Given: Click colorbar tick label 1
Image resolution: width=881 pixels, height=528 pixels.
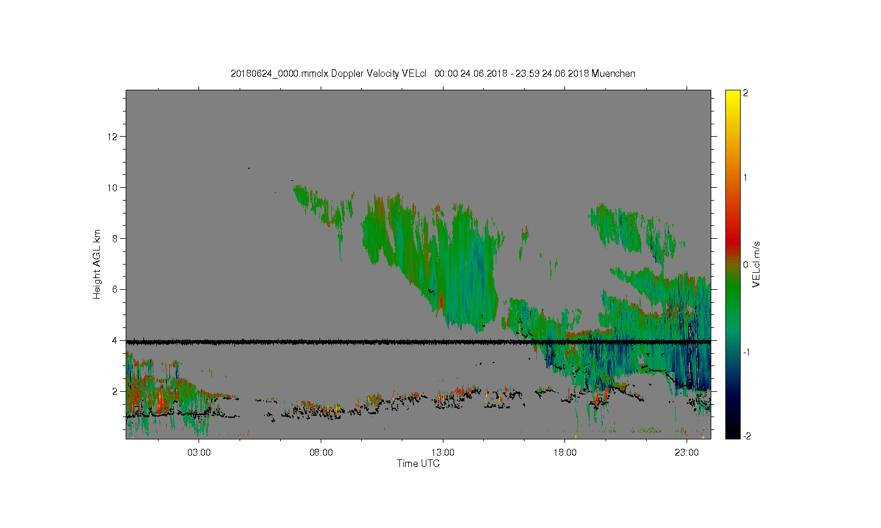Looking at the screenshot, I should click(746, 177).
